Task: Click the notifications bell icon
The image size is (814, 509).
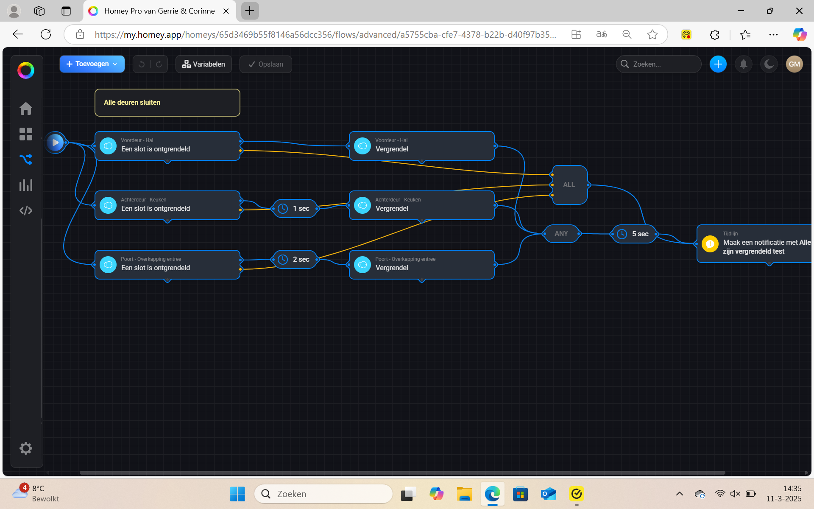Action: pos(743,64)
